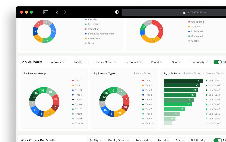This screenshot has width=226, height=142.
Task: Click the Scheduled Maintenance legend entry
Action: click(99, 34)
